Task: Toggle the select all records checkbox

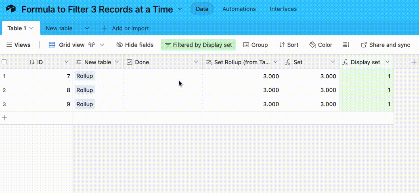Action: (x=4, y=62)
